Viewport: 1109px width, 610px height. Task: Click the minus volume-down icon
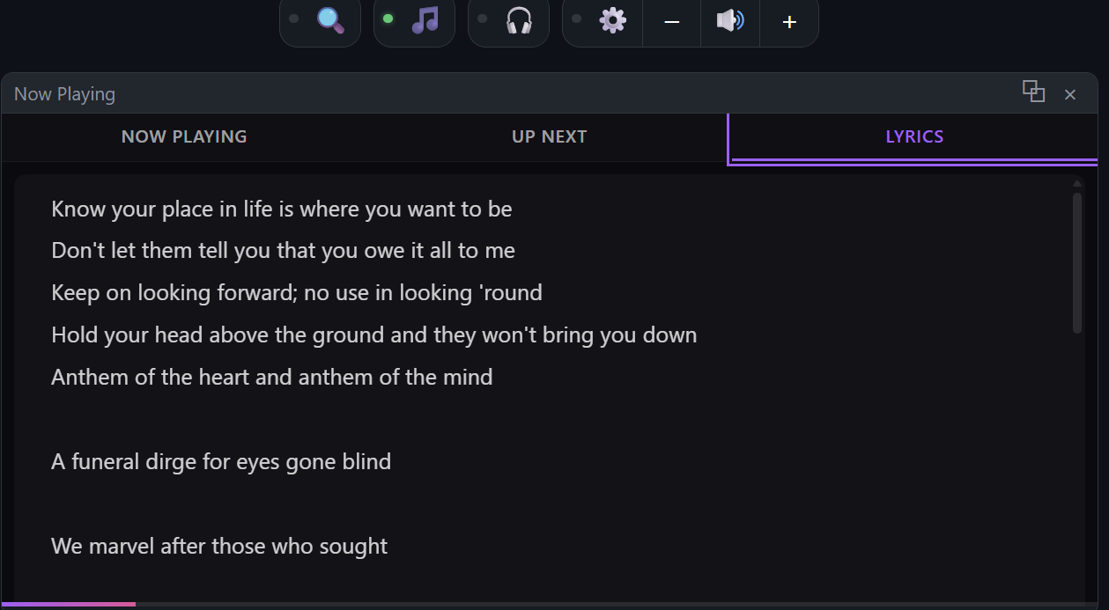(x=671, y=20)
